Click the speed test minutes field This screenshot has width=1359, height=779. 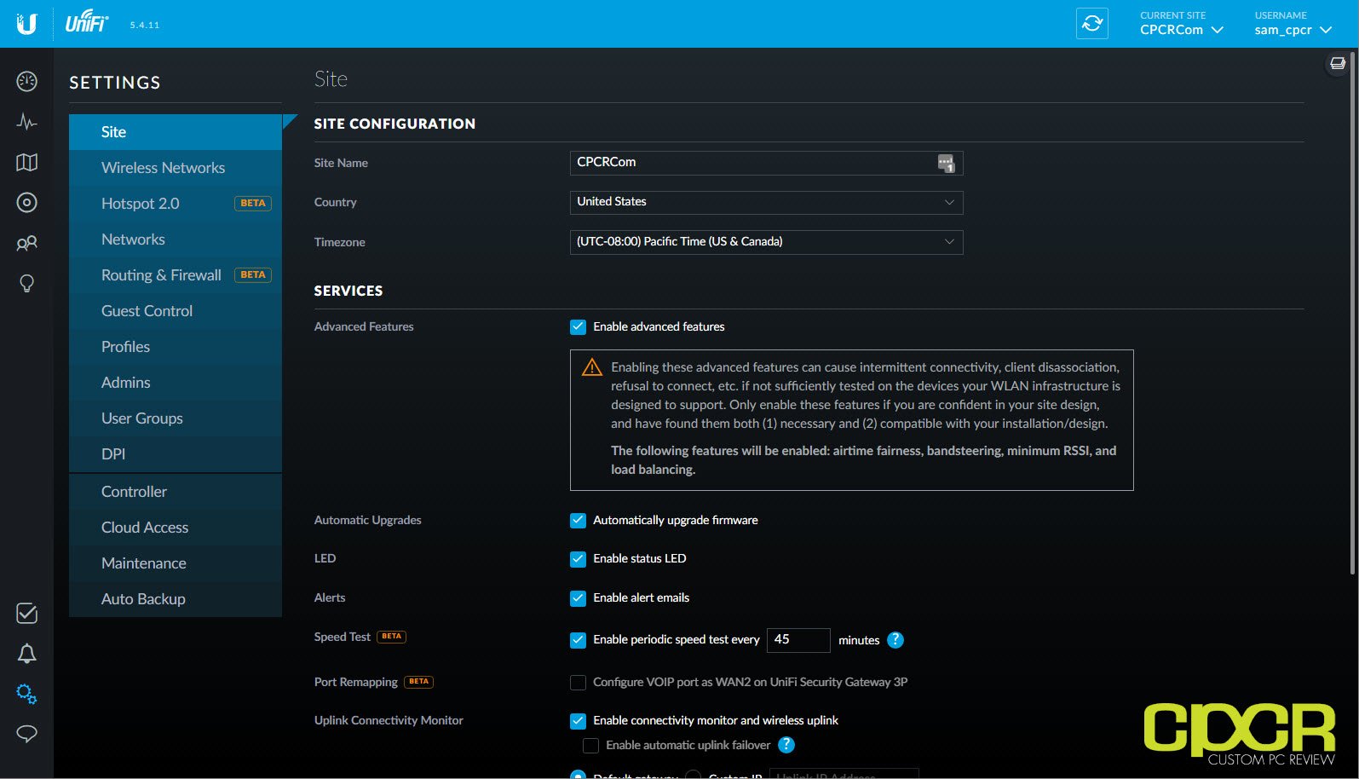pos(798,640)
